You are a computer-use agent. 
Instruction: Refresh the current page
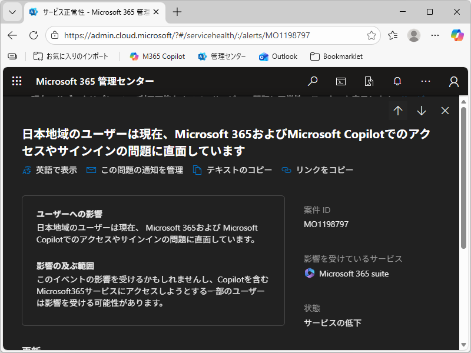pos(34,35)
